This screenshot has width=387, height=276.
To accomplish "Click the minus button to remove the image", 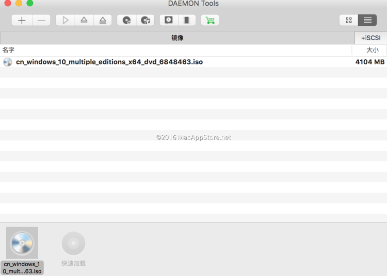I will [x=42, y=21].
